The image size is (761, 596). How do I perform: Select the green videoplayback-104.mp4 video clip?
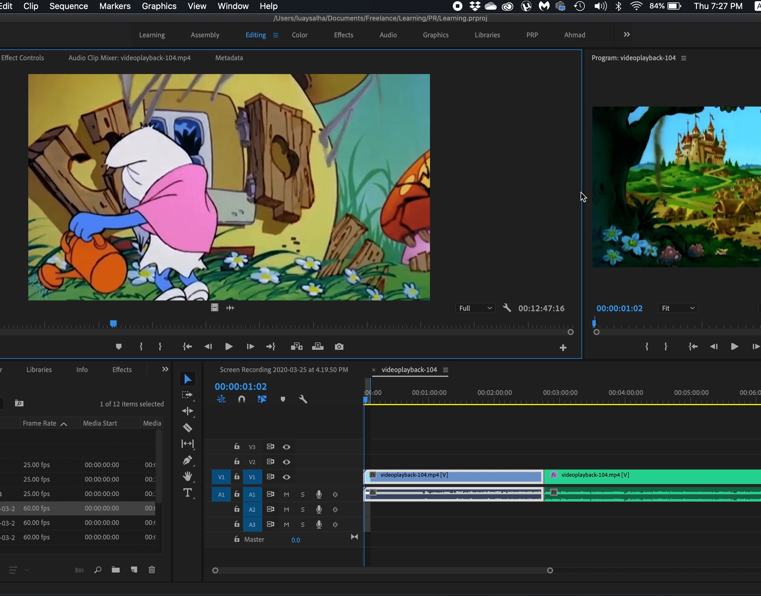[652, 477]
